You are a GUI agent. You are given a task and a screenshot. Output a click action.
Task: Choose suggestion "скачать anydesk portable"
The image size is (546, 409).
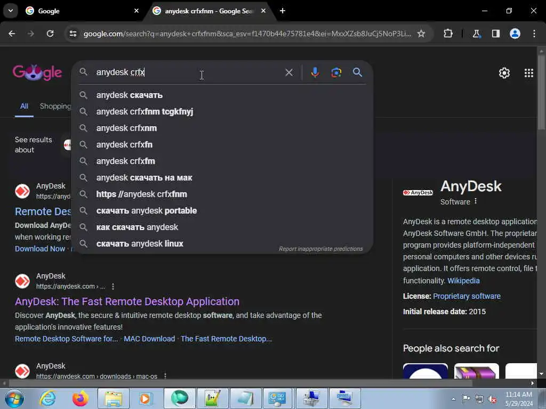pyautogui.click(x=222, y=211)
